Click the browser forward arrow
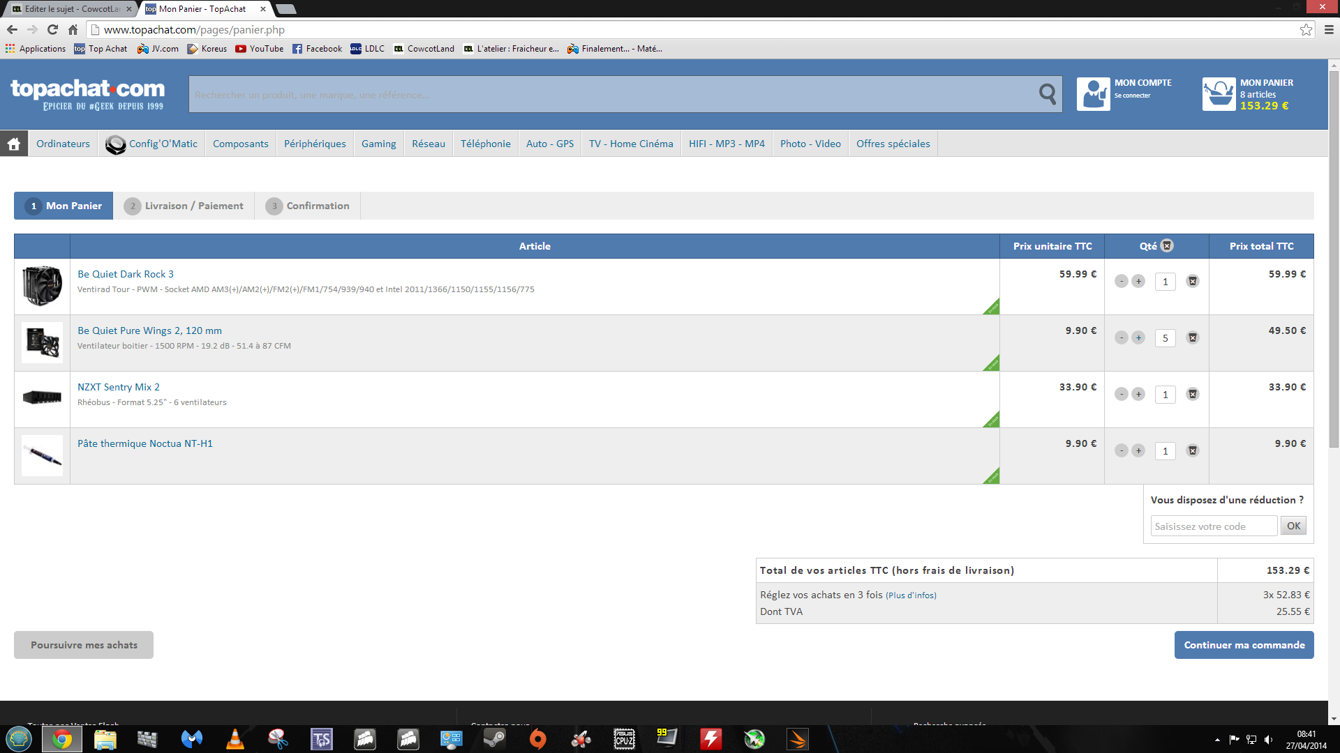This screenshot has width=1340, height=753. tap(32, 29)
